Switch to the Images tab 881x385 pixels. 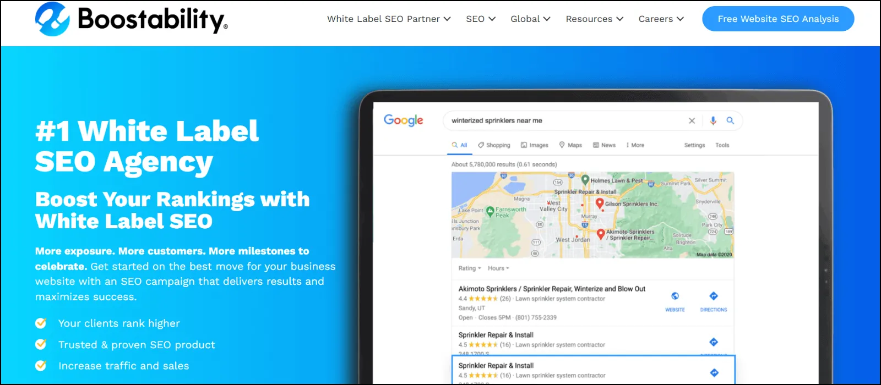pos(535,145)
